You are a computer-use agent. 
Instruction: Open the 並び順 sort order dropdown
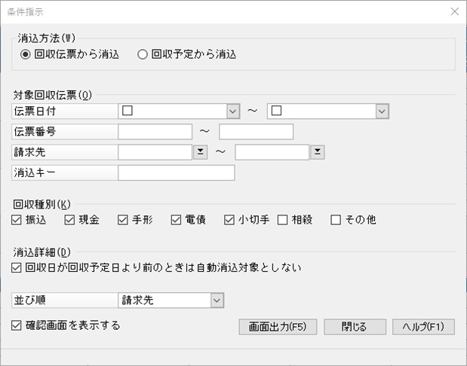tap(217, 300)
